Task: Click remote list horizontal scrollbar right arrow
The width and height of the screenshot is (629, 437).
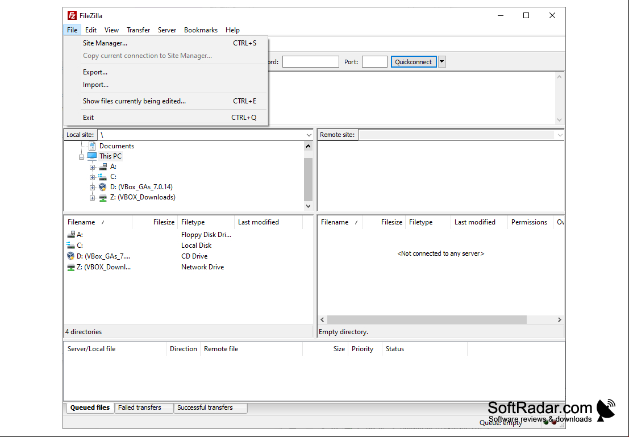Action: (x=559, y=320)
